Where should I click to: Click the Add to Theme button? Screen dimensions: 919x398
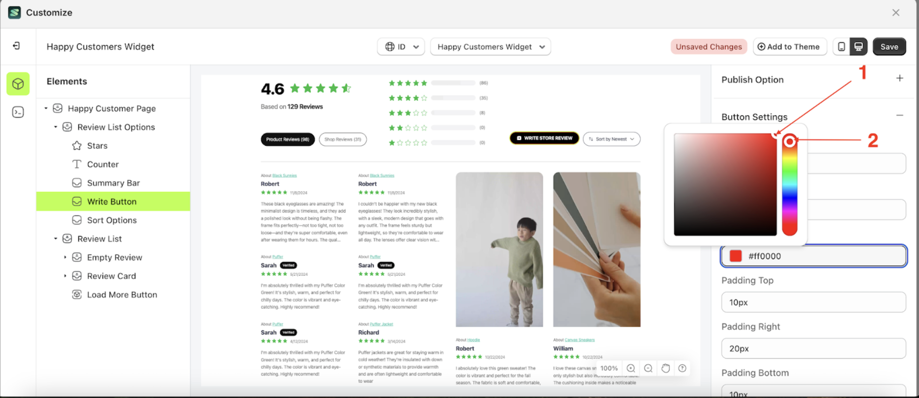click(789, 47)
